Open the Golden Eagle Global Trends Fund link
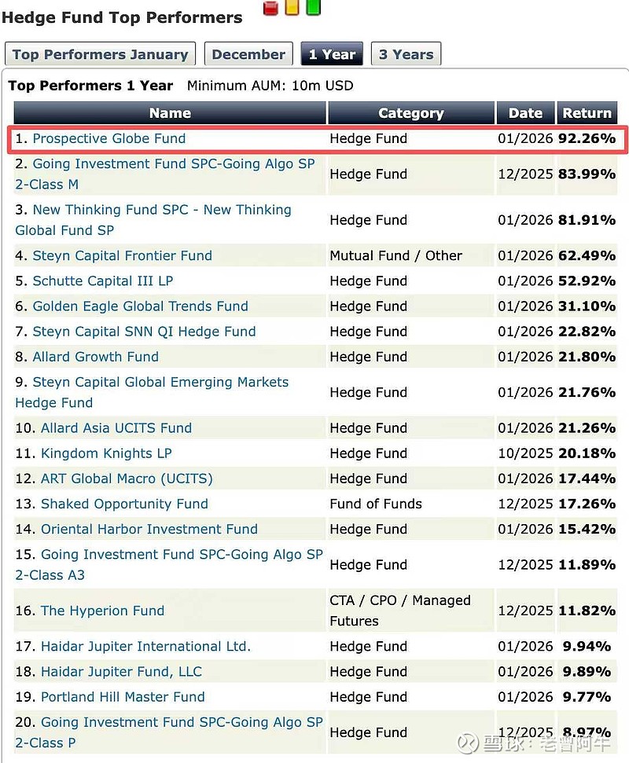Image resolution: width=629 pixels, height=763 pixels. pos(140,306)
